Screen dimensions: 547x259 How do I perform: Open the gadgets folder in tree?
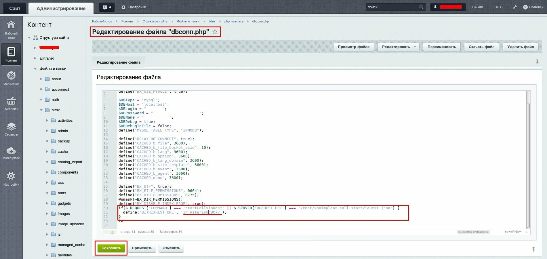(64, 203)
